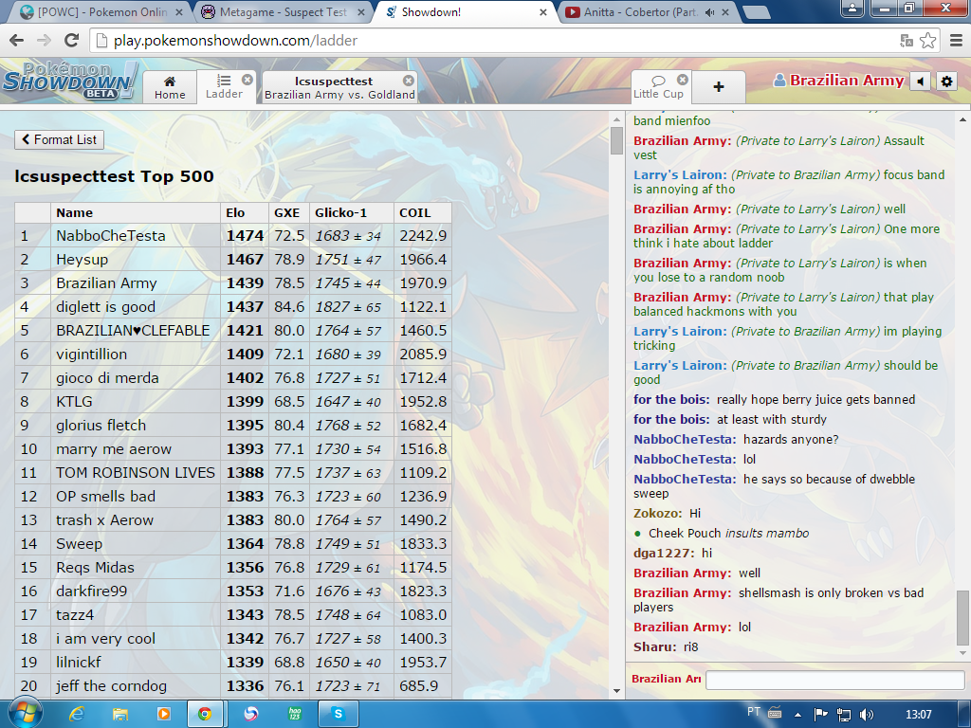
Task: Open the Pokémon Showdown logo
Action: click(x=68, y=82)
